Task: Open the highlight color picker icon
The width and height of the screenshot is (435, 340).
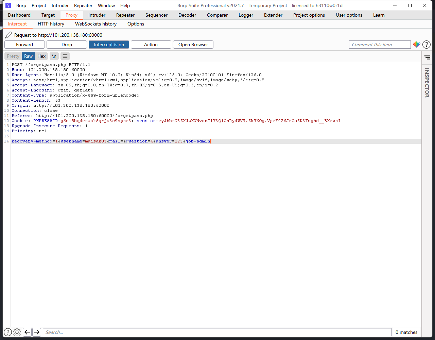Action: (416, 45)
